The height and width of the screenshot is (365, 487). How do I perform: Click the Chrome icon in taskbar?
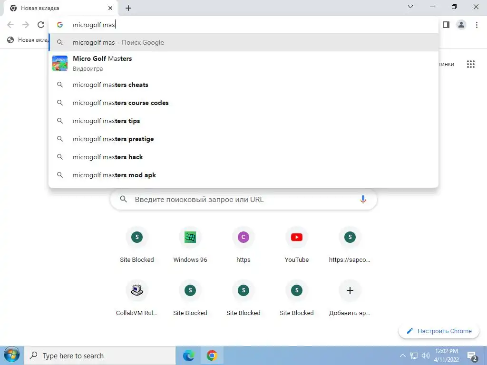tap(212, 355)
